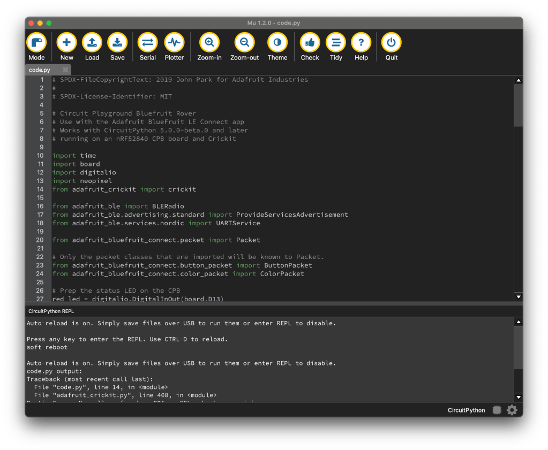This screenshot has width=548, height=450.
Task: Zoom in on the editor text
Action: 209,43
